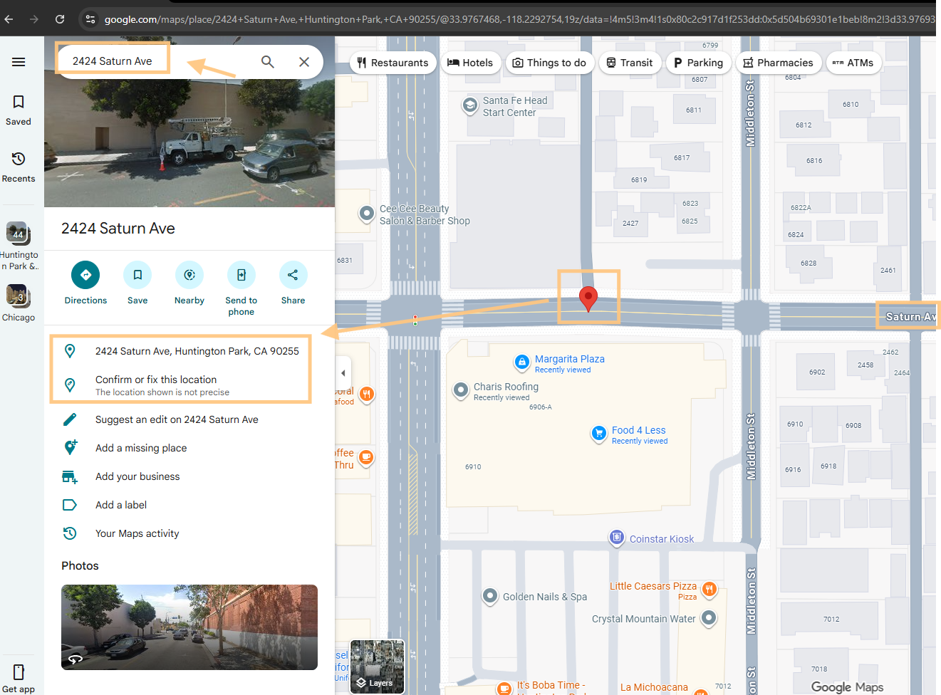This screenshot has width=941, height=695.
Task: Get Directions to 2424 Saturn Ave
Action: click(85, 276)
